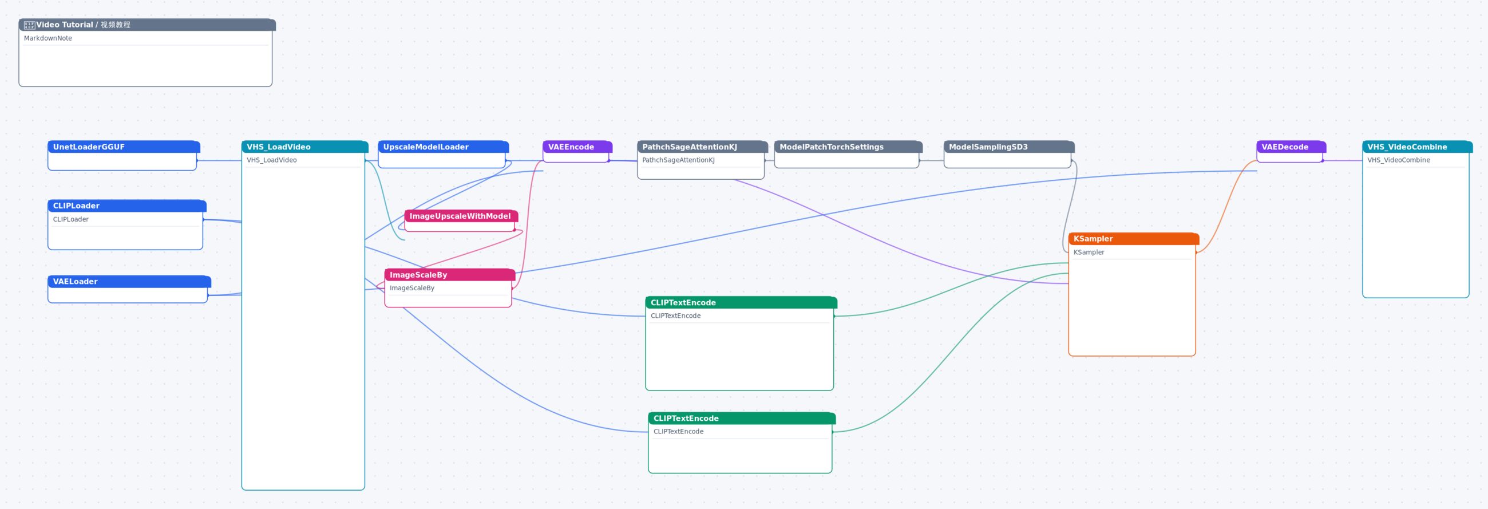
Task: Select the upper CLIPTextEncode node title bar
Action: point(741,302)
